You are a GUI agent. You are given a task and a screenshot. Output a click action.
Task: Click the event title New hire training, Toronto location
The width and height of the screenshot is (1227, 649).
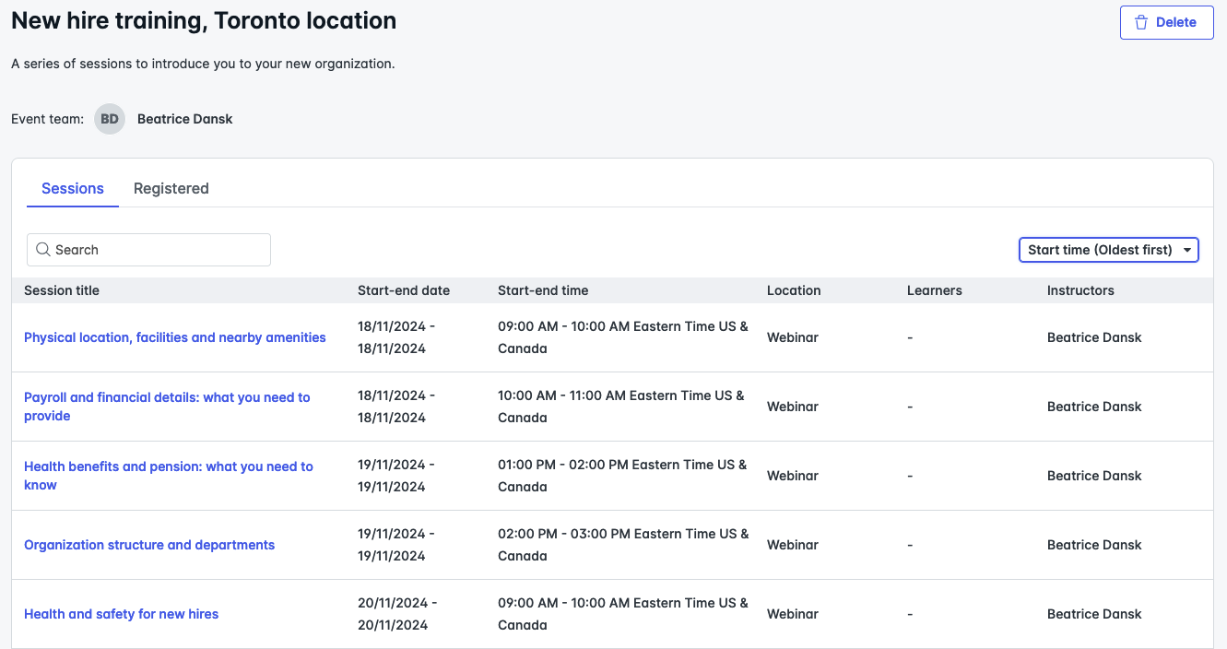coord(204,19)
